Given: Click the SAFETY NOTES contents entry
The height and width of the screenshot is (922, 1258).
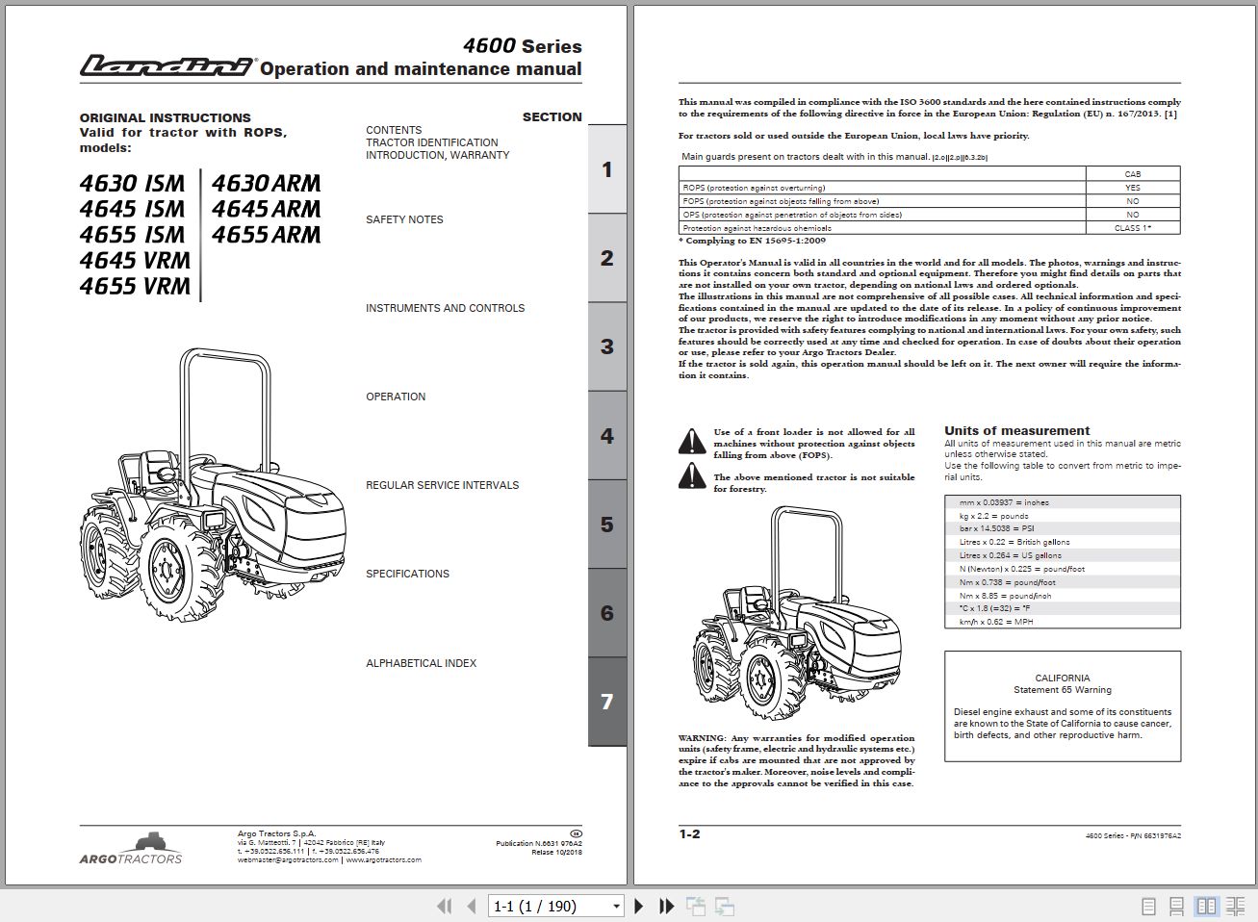Looking at the screenshot, I should [x=404, y=219].
